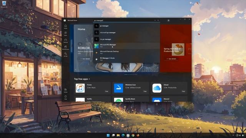Open the Netflix app icon
This screenshot has height=138, width=246.
click(80, 100)
